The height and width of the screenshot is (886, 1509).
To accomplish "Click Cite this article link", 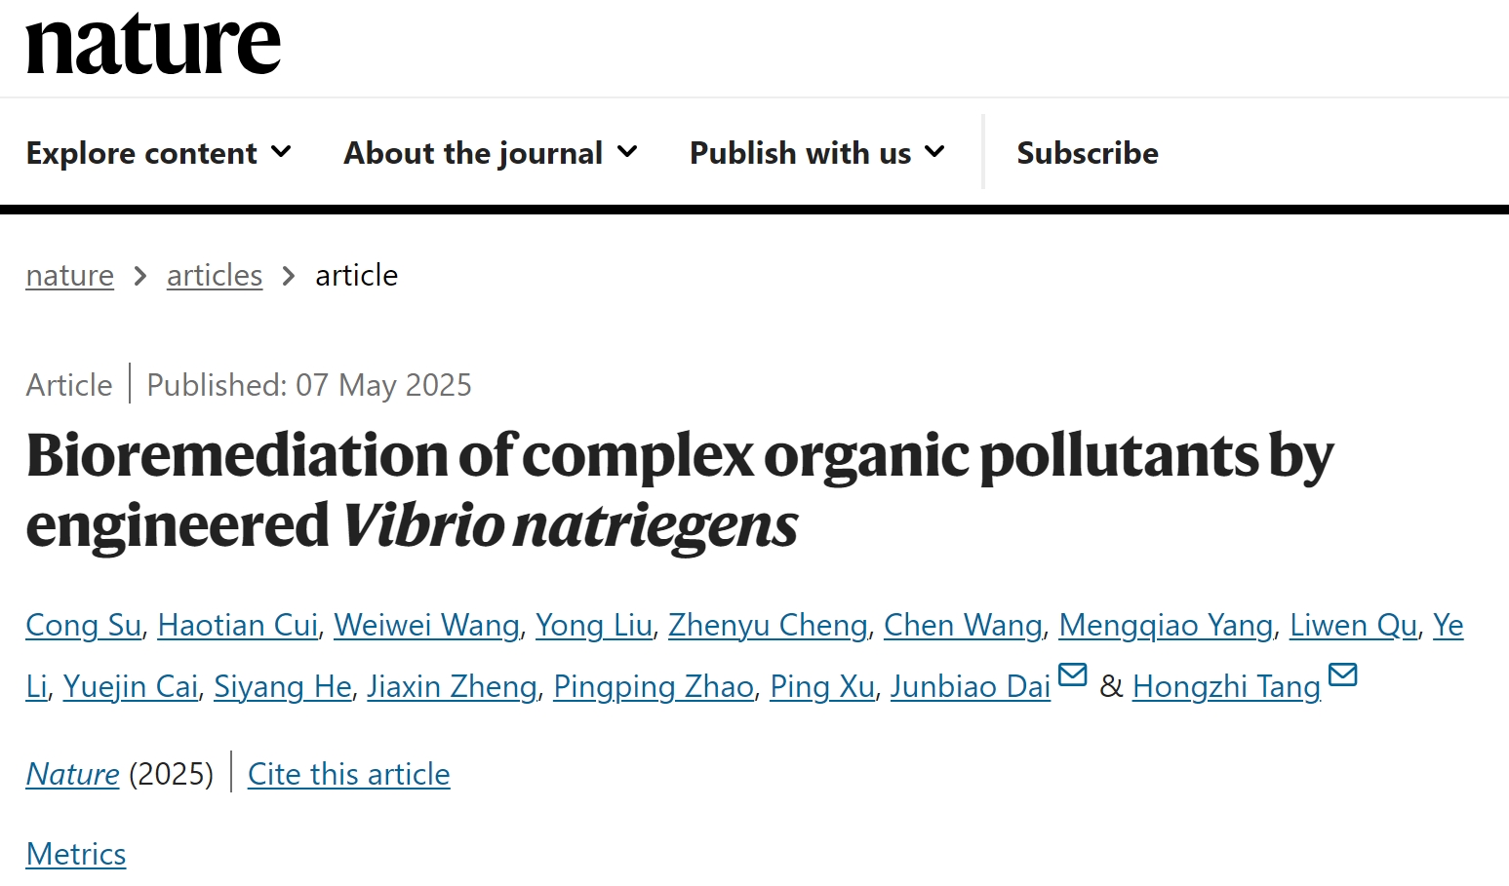I will pyautogui.click(x=348, y=775).
